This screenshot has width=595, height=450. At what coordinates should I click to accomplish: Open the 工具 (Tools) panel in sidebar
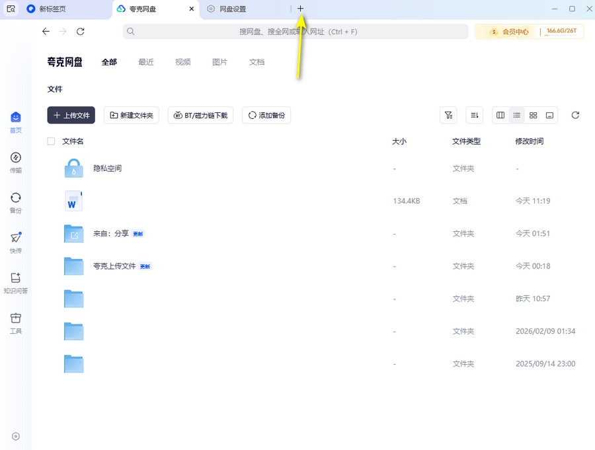[x=15, y=322]
